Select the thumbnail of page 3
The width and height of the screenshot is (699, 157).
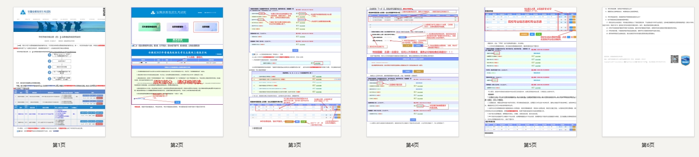point(295,72)
